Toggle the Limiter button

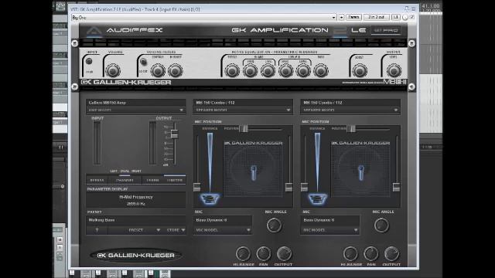tap(175, 180)
